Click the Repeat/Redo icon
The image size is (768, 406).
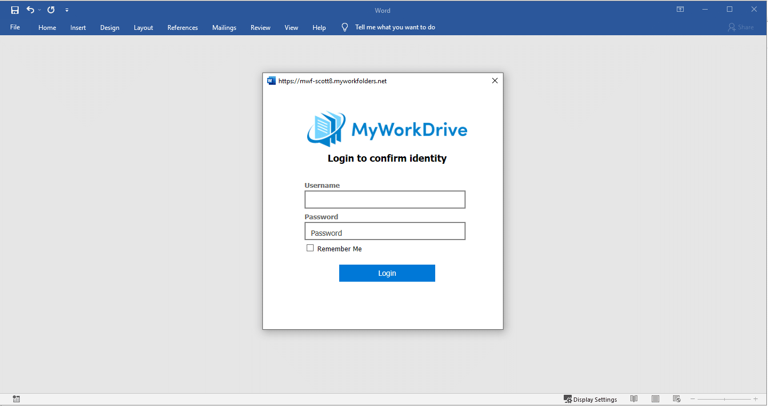coord(51,10)
